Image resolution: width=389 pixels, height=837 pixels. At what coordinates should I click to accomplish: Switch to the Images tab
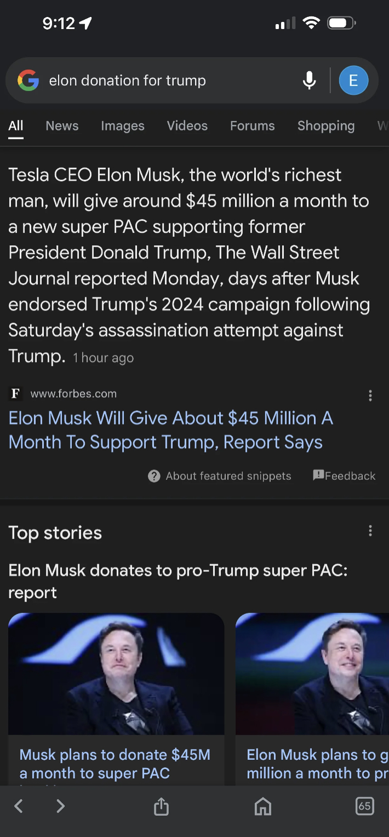click(x=123, y=125)
